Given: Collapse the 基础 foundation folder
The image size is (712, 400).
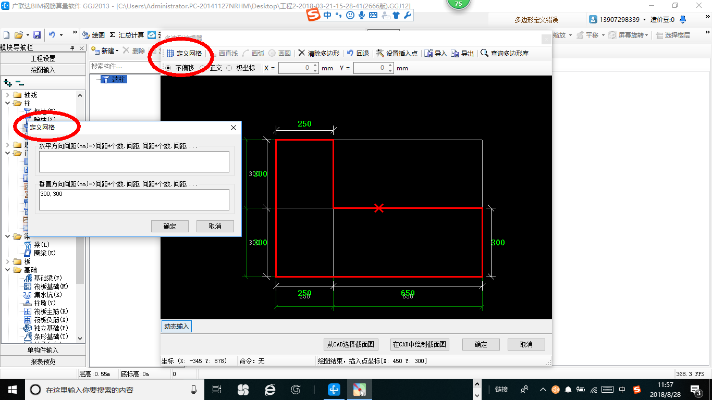Looking at the screenshot, I should [7, 270].
